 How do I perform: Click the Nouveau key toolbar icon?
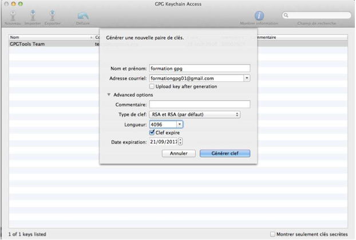point(13,15)
